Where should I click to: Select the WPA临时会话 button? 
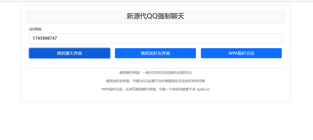(x=241, y=53)
